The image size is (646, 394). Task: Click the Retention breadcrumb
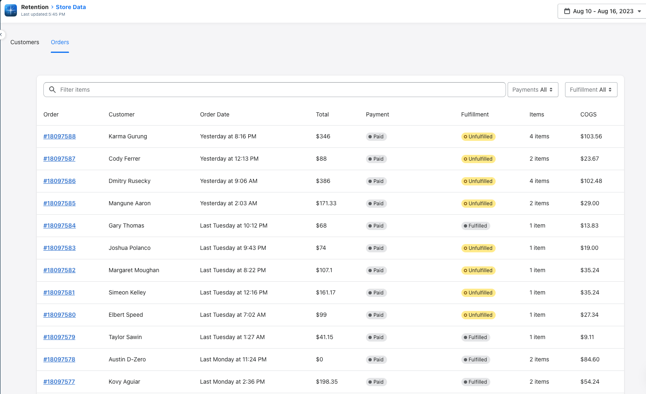click(x=35, y=7)
